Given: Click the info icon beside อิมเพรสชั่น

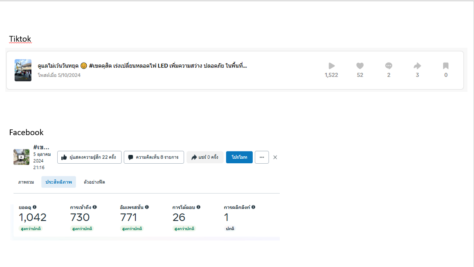Looking at the screenshot, I should click(147, 207).
